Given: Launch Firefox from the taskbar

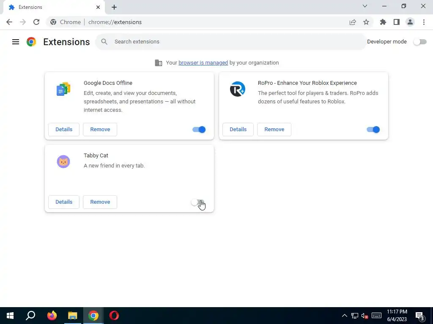Looking at the screenshot, I should (x=52, y=316).
